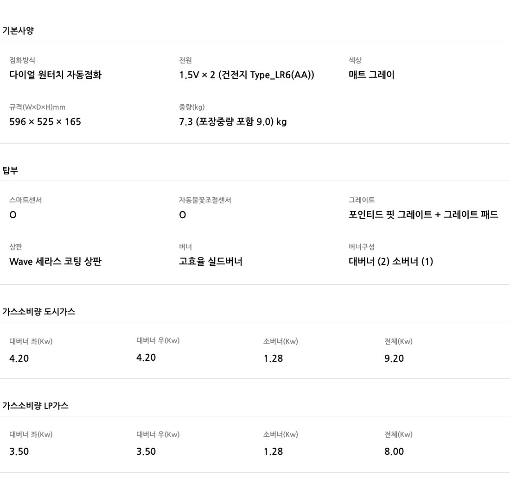The height and width of the screenshot is (496, 510).
Task: Click the 규격(W×D×H)mm label
Action: coord(38,107)
